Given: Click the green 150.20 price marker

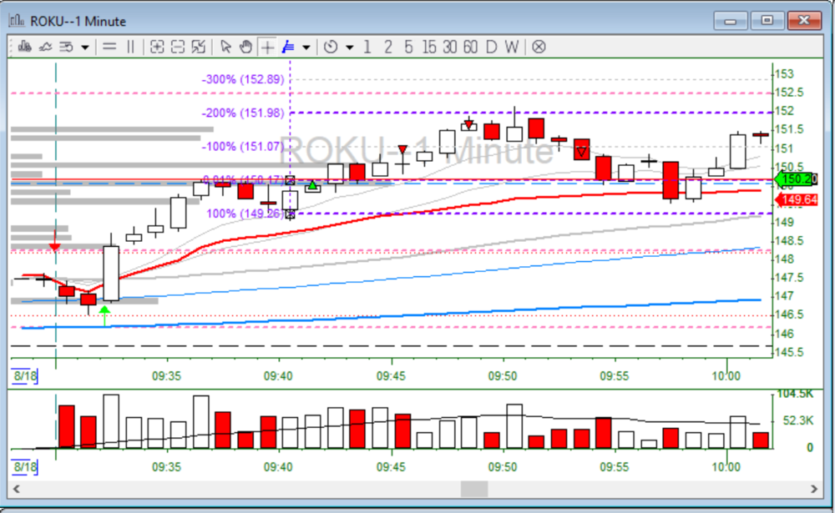Looking at the screenshot, I should click(797, 179).
